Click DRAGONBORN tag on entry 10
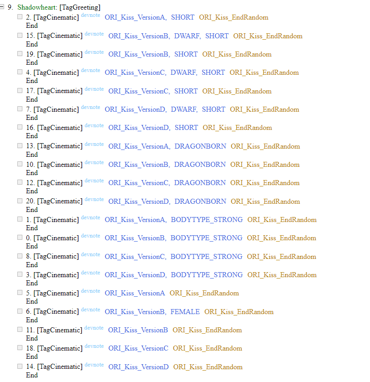Image resolution: width=370 pixels, height=382 pixels. (x=200, y=165)
